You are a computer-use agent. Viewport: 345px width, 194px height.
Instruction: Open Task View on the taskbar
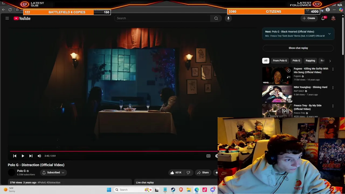tap(157, 190)
